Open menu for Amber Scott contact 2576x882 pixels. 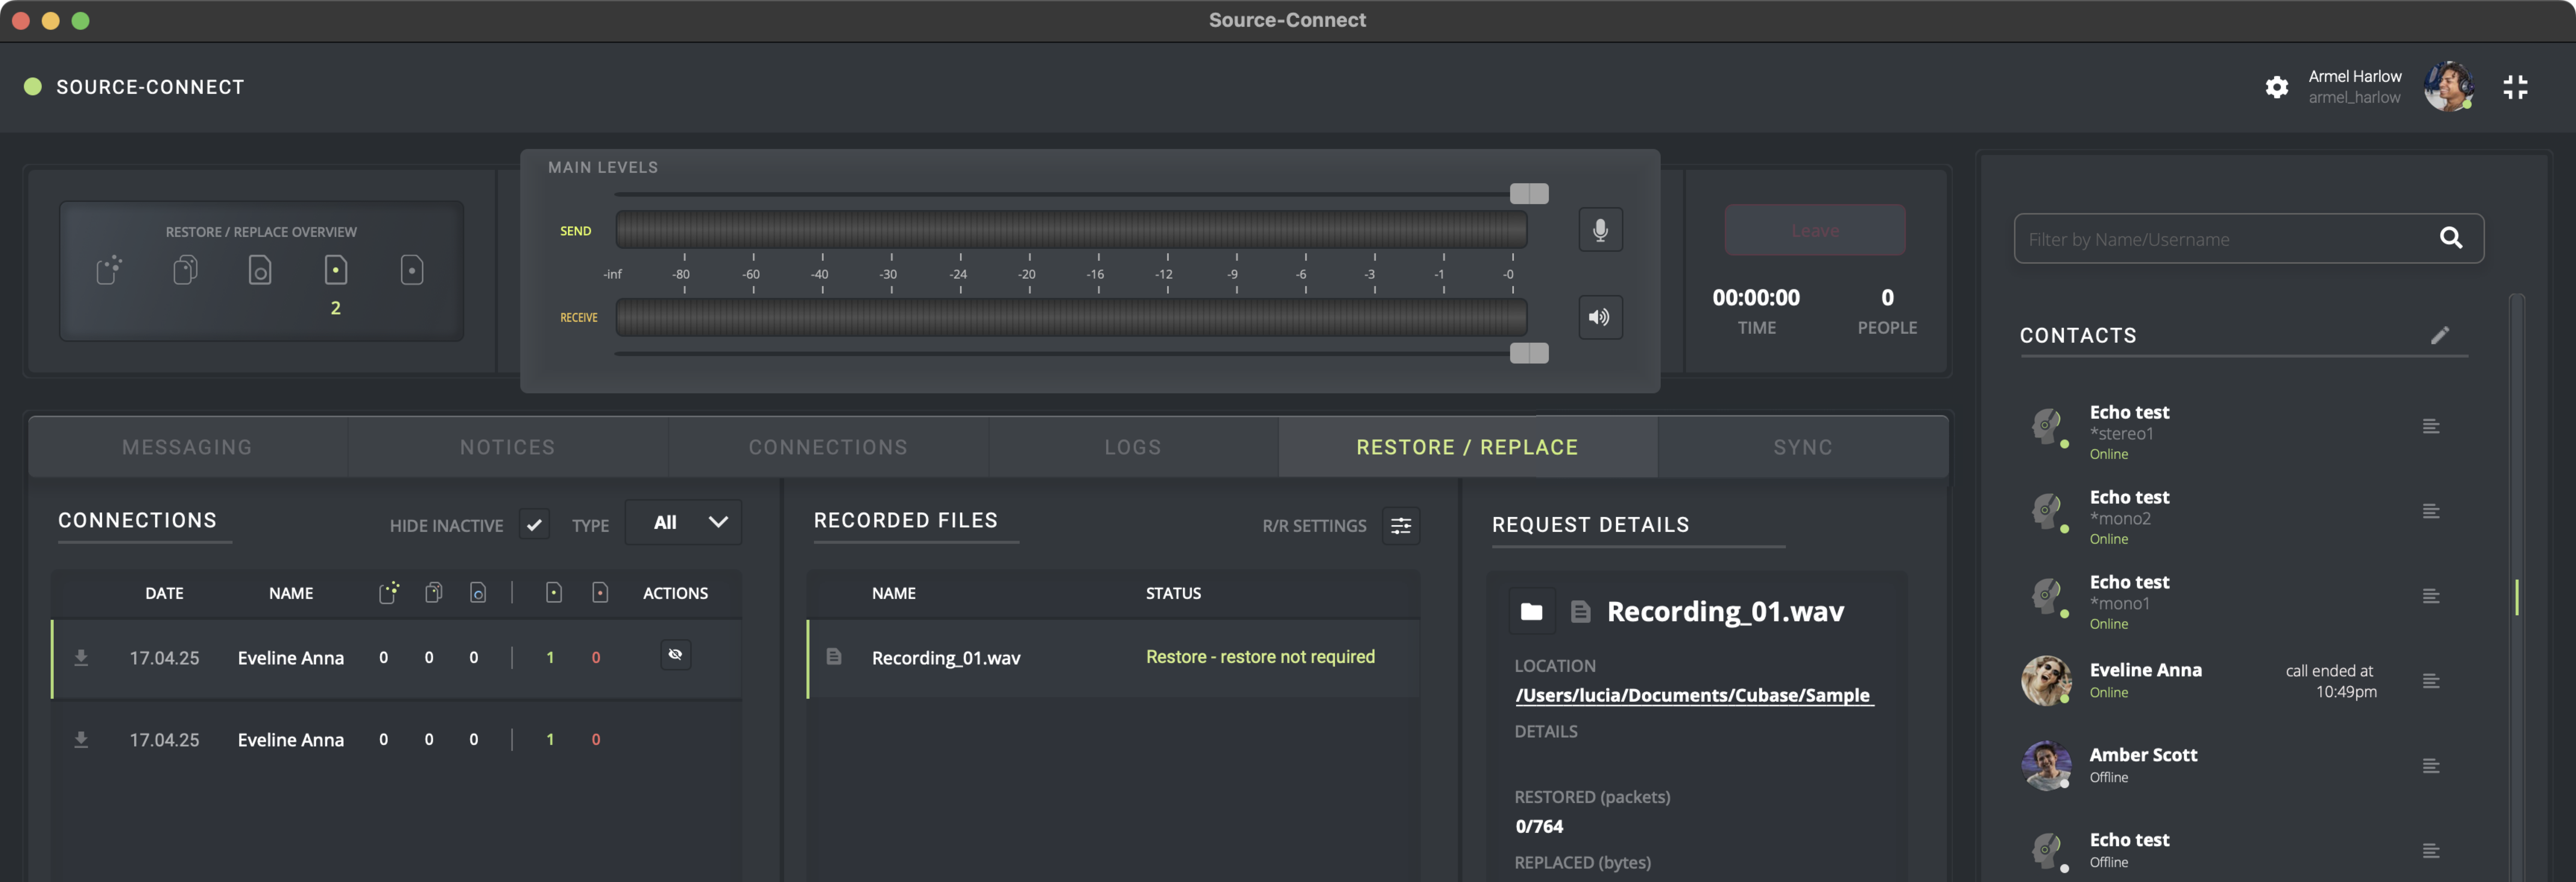pos(2431,766)
